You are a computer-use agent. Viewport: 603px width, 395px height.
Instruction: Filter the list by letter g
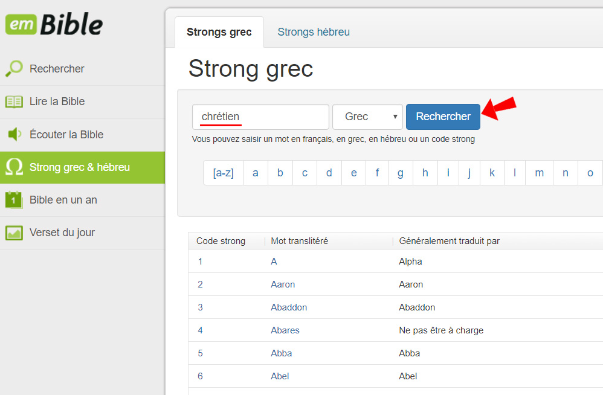(x=400, y=173)
